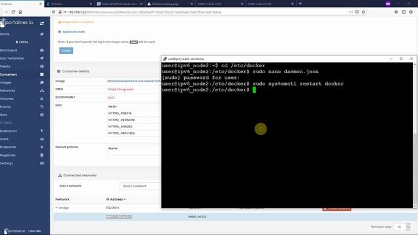Open Networks via its sidebar icon
The width and height of the screenshot is (418, 235).
[x=42, y=91]
